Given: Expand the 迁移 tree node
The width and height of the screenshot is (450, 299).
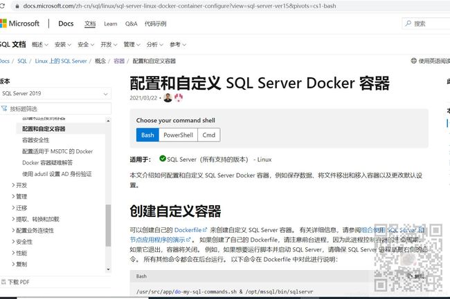Looking at the screenshot, I should click(x=13, y=208).
